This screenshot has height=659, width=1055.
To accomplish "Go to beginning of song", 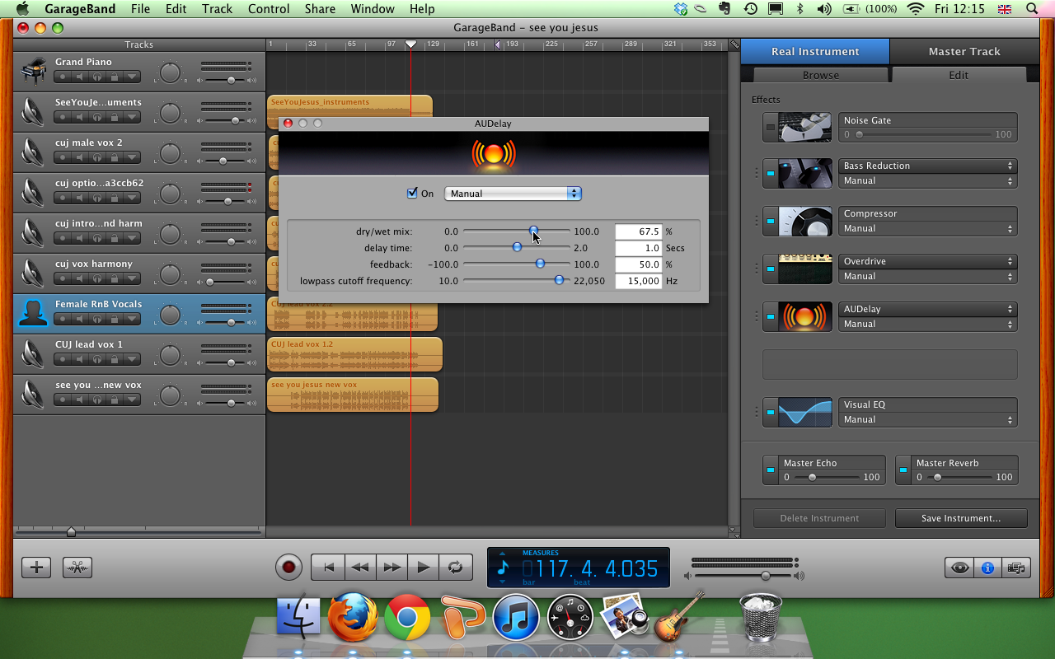I will [x=328, y=567].
